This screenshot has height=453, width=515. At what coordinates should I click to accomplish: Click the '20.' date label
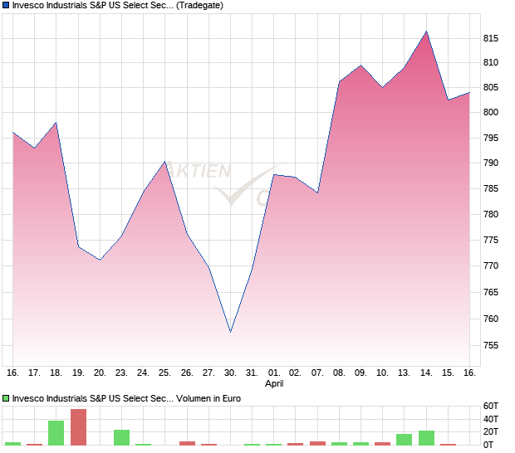pos(100,373)
